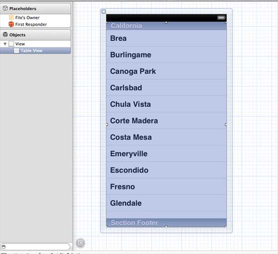Click the outline filter search field
278x254 pixels.
click(x=35, y=247)
